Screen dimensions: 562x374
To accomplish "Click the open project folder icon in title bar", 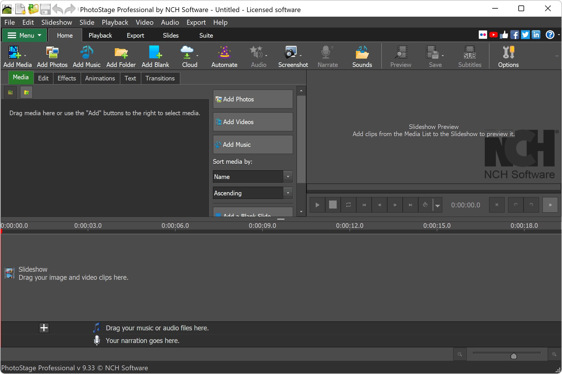I will tap(33, 9).
